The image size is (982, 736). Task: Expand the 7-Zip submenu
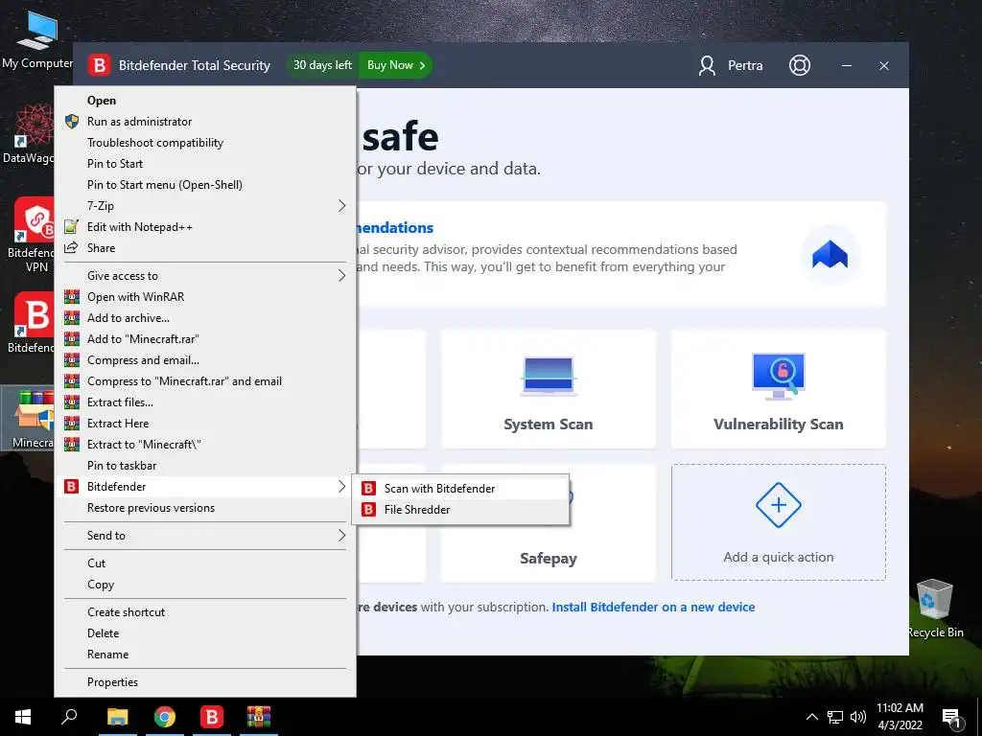tap(205, 205)
